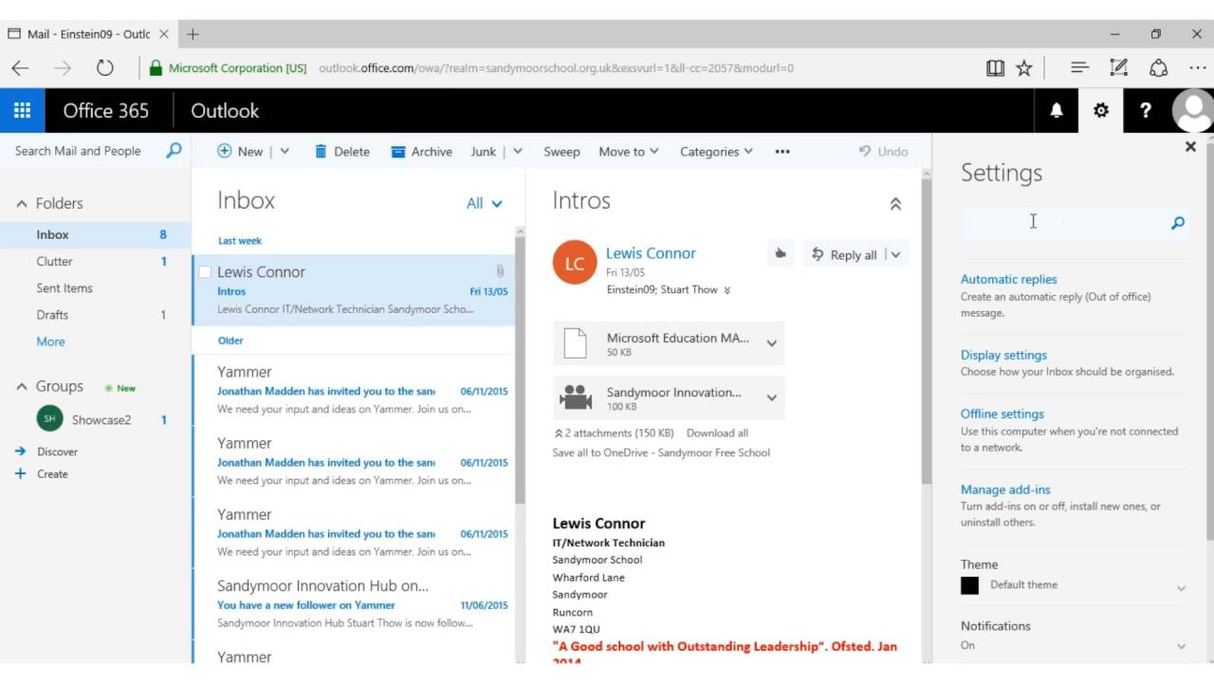
Task: Click the Reply all arrow icon
Action: pyautogui.click(x=818, y=254)
